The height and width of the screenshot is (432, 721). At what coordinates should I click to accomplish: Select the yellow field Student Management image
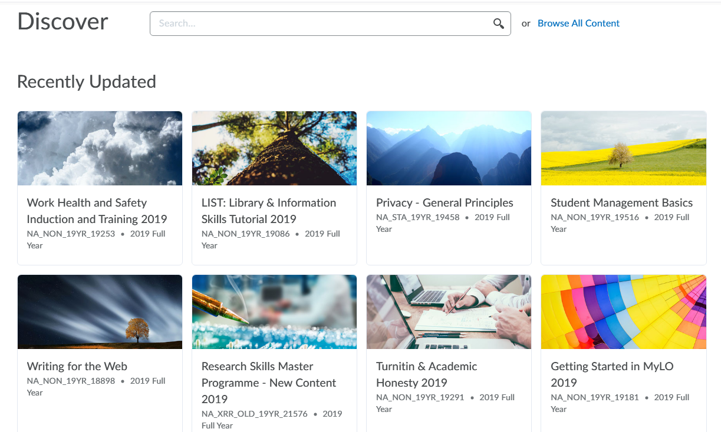coord(623,148)
